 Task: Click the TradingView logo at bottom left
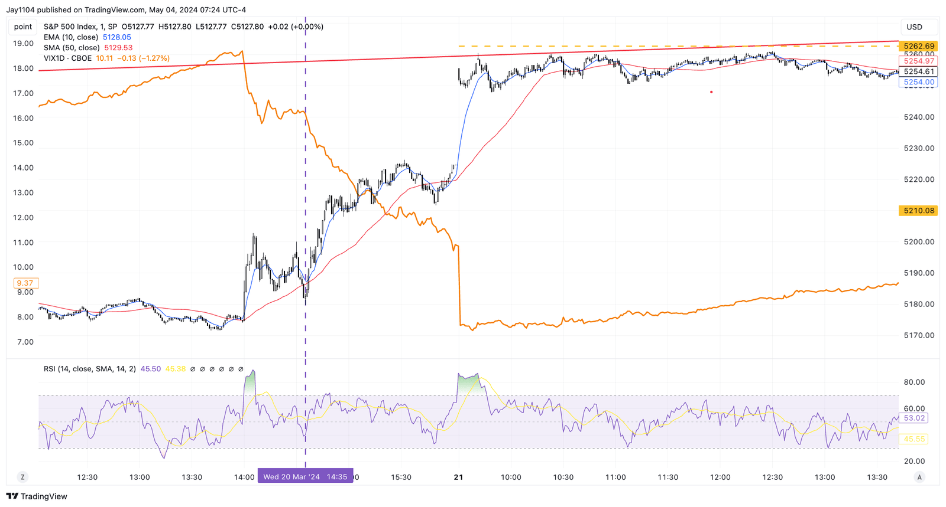pos(37,496)
